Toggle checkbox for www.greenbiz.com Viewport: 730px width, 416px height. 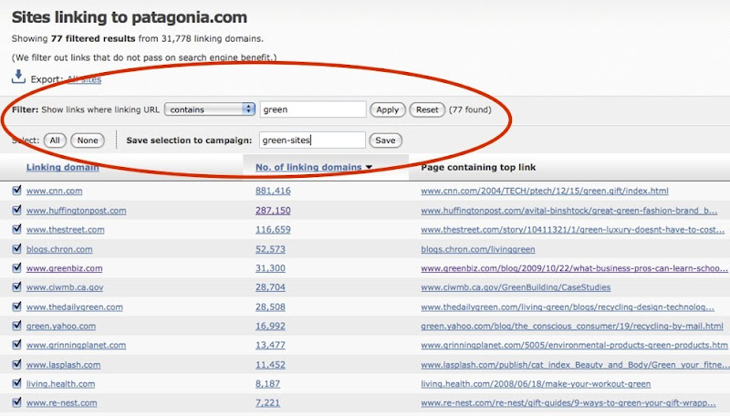point(16,267)
